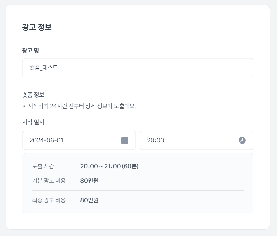Open the clock time picker icon
The image size is (277, 236).
(242, 140)
